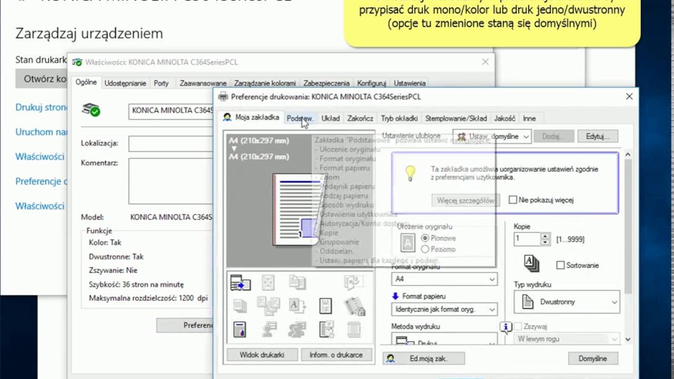Viewport: 674px width, 379px height.
Task: Click the greyed copied-pages icon in the status grid's top row
Action: tap(298, 283)
